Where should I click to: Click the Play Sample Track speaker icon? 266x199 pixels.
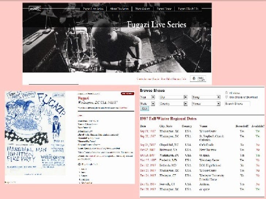(79, 164)
